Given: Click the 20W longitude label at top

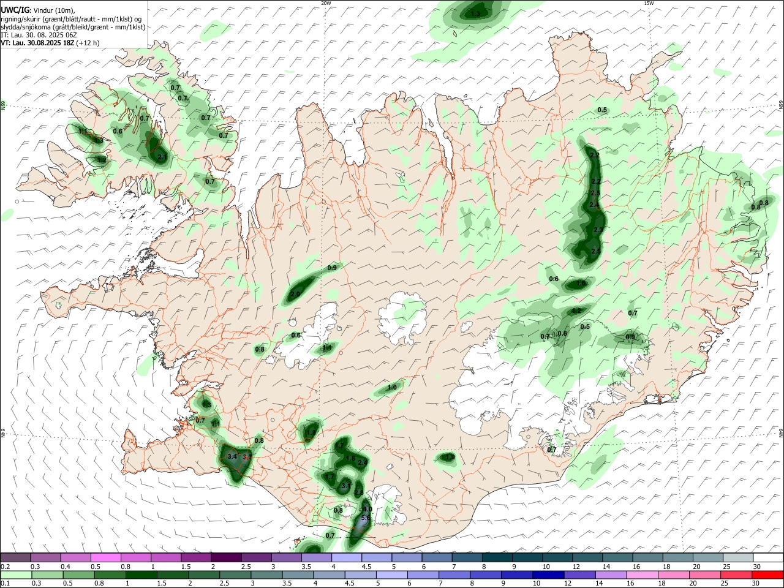Looking at the screenshot, I should click(326, 3).
